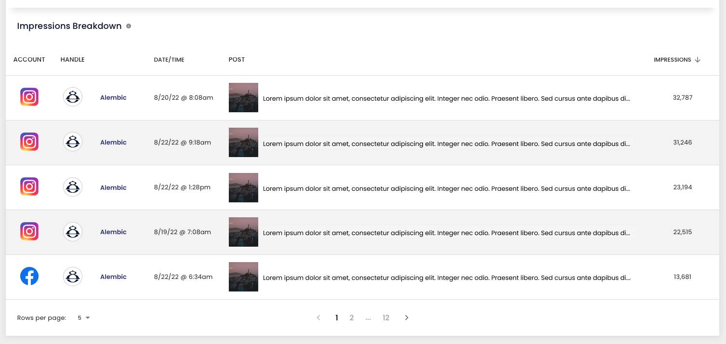Click the DATE/TIME column header
Image resolution: width=726 pixels, height=344 pixels.
[169, 60]
